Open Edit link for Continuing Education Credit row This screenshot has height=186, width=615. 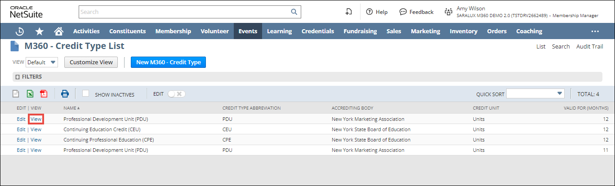click(21, 129)
